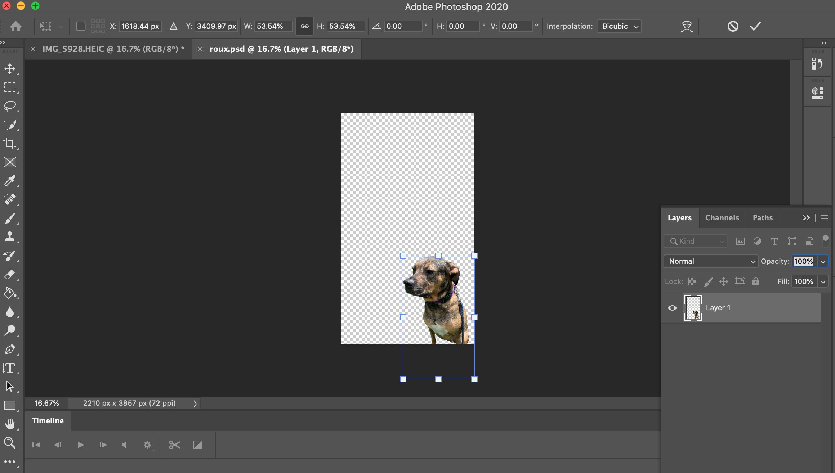Open the Interpolation method dropdown

(x=619, y=26)
